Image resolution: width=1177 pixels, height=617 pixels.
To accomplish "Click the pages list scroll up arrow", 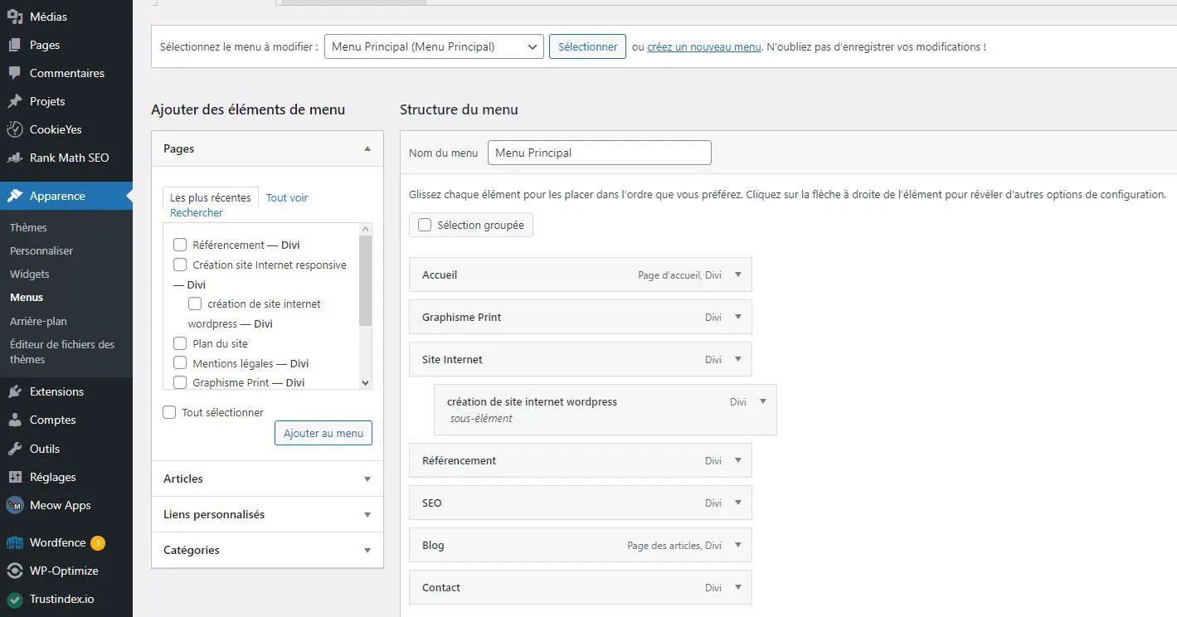I will pos(365,230).
